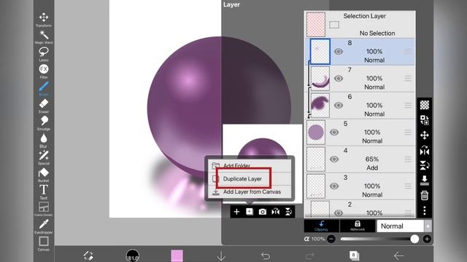This screenshot has height=262, width=467.
Task: Select the layer 5 circle thumbnail
Action: [x=316, y=132]
